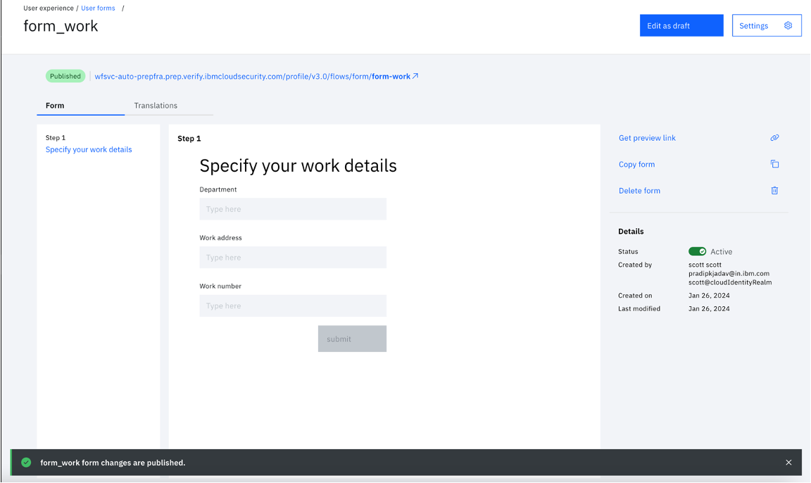Click the Published status badge
Screen dimensions: 811x483
tap(65, 76)
